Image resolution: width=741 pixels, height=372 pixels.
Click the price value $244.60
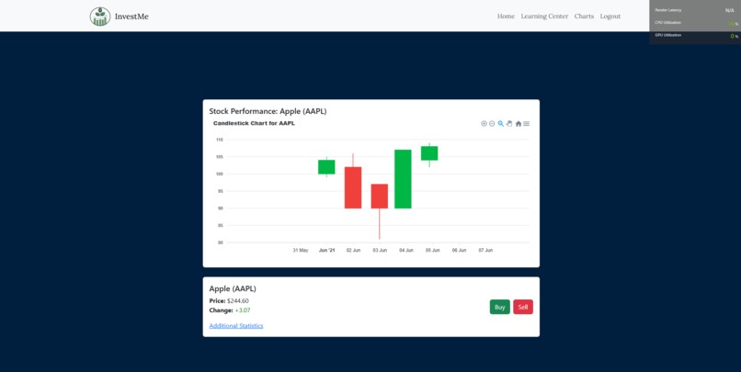pyautogui.click(x=238, y=300)
